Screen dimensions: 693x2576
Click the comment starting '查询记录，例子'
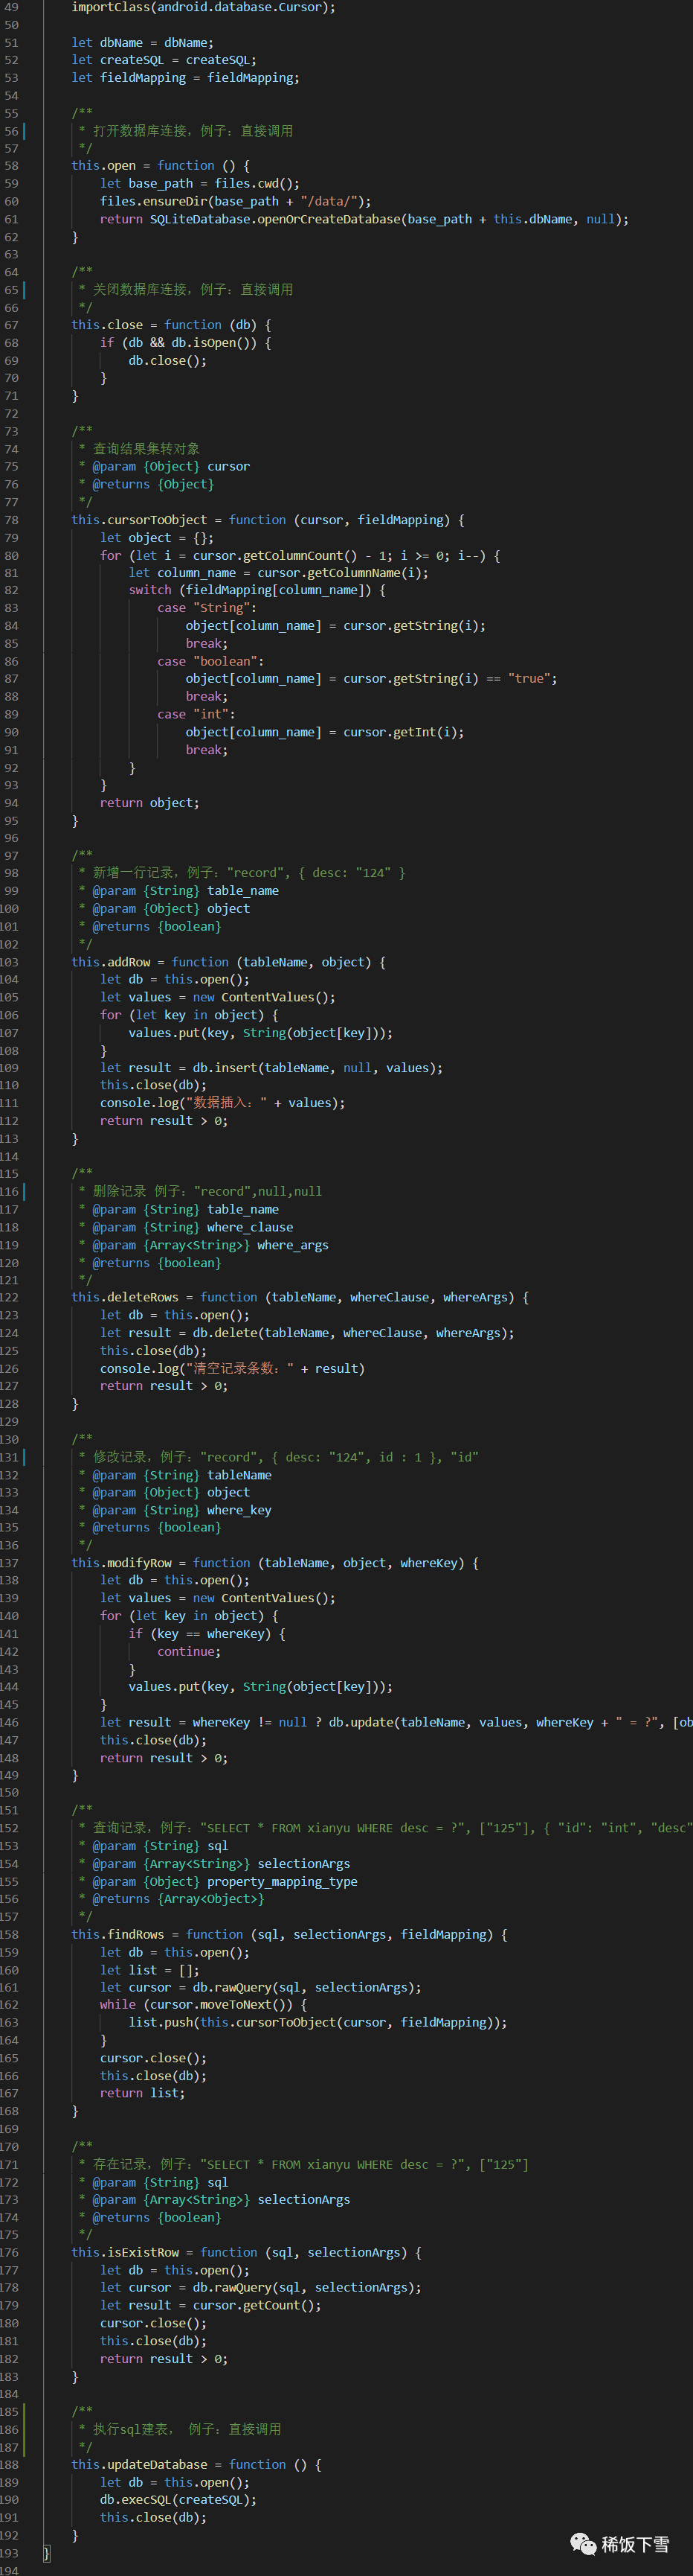pos(393,1828)
